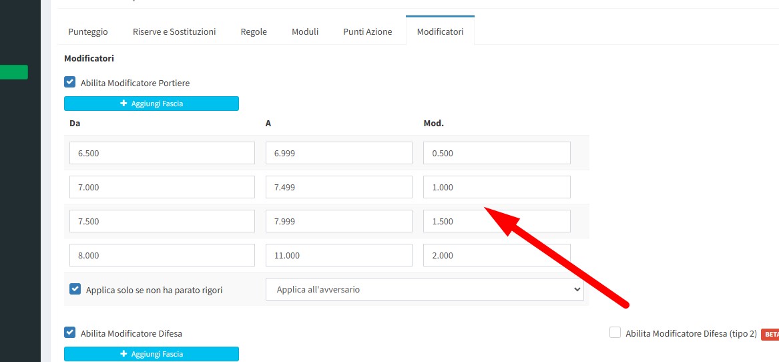Click the Da field containing 7.000
This screenshot has width=779, height=362.
tap(162, 187)
